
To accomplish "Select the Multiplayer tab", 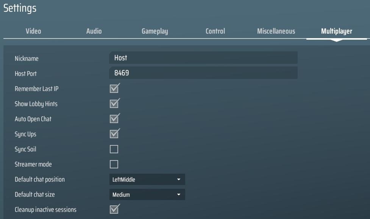I will (336, 31).
